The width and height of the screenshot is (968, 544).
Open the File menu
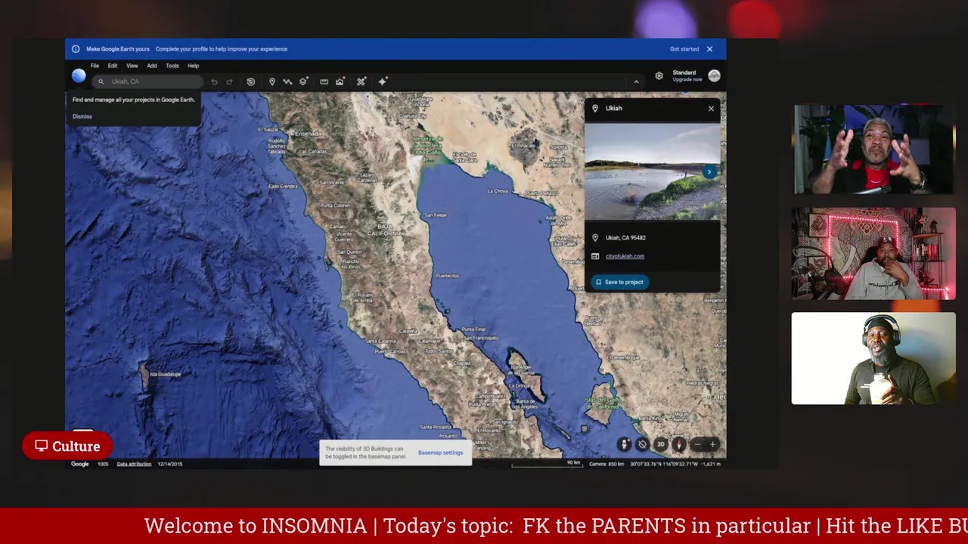pos(95,66)
